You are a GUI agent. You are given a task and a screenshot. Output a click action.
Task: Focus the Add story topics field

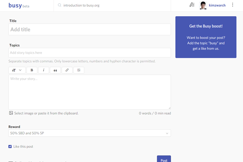(90, 53)
